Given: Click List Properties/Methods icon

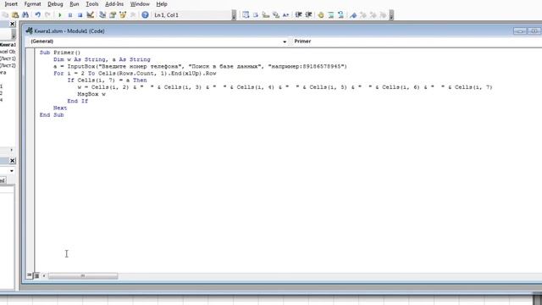Looking at the screenshot, I should (246, 15).
